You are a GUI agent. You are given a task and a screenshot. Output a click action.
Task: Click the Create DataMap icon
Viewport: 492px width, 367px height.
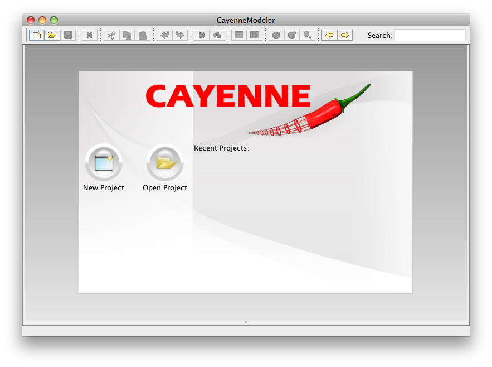pyautogui.click(x=217, y=35)
